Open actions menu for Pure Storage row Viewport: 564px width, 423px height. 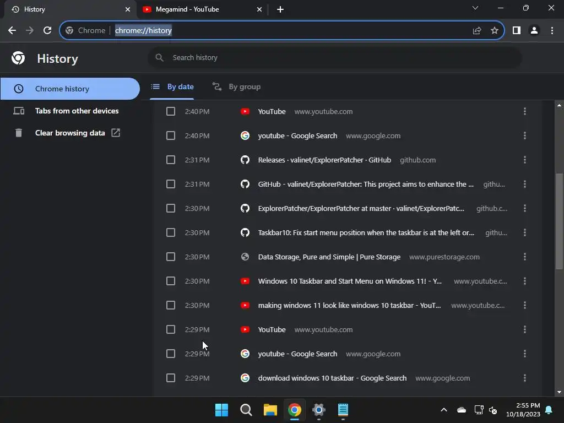pyautogui.click(x=525, y=257)
